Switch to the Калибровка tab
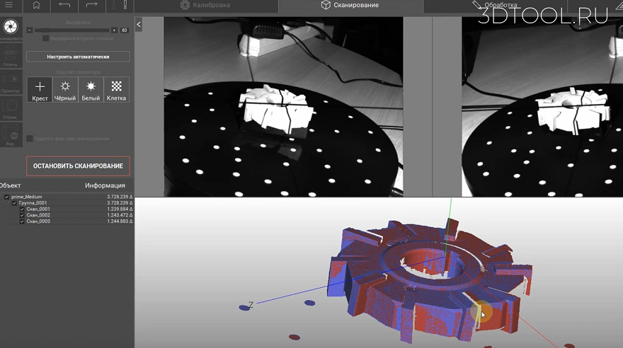 [x=205, y=6]
